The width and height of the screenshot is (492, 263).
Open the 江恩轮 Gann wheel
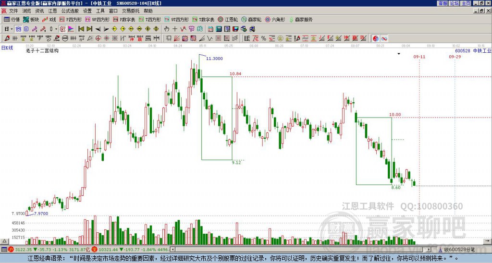click(x=228, y=19)
